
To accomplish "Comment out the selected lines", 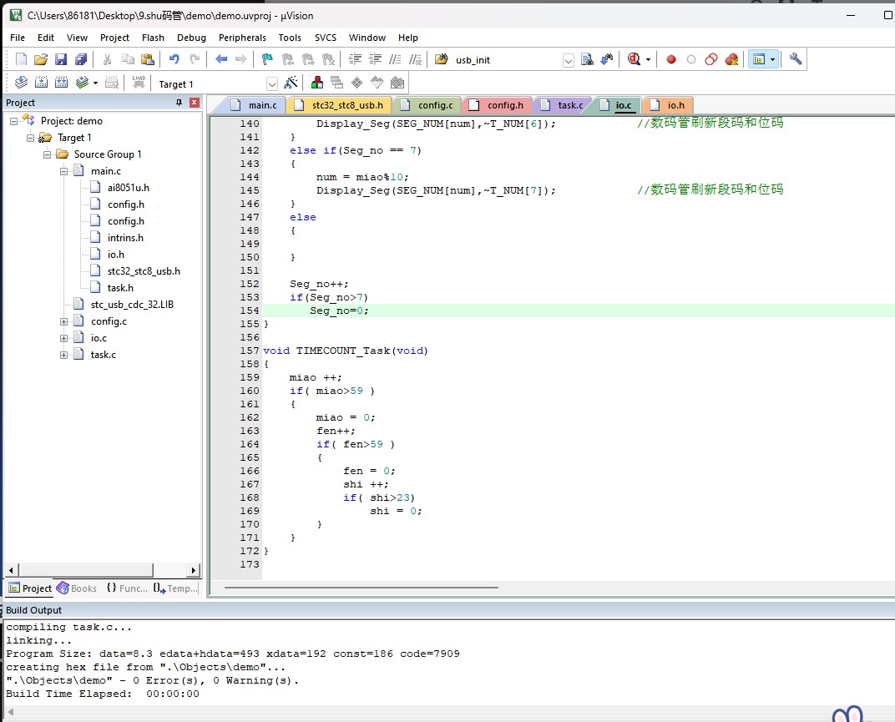I will tap(395, 59).
